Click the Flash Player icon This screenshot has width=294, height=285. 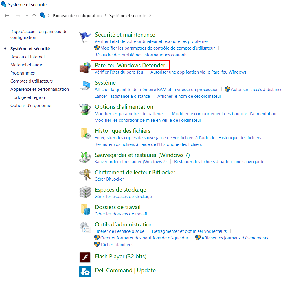click(x=85, y=257)
